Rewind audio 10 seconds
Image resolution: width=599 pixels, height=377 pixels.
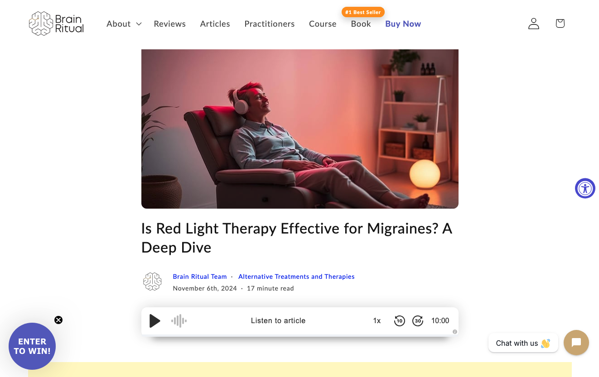[399, 321]
